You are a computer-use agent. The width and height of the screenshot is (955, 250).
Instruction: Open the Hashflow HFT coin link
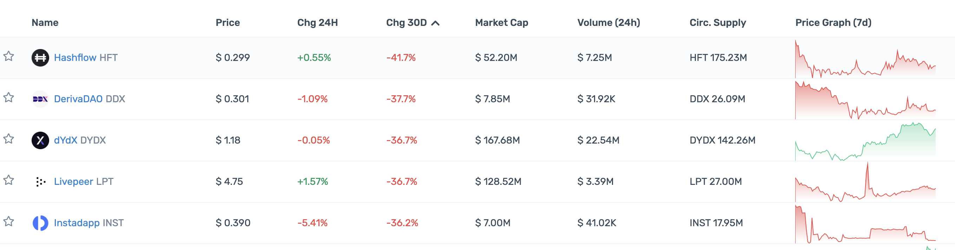point(86,58)
